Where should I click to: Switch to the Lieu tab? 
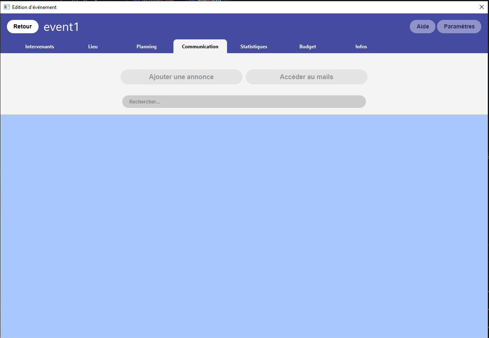pyautogui.click(x=93, y=47)
